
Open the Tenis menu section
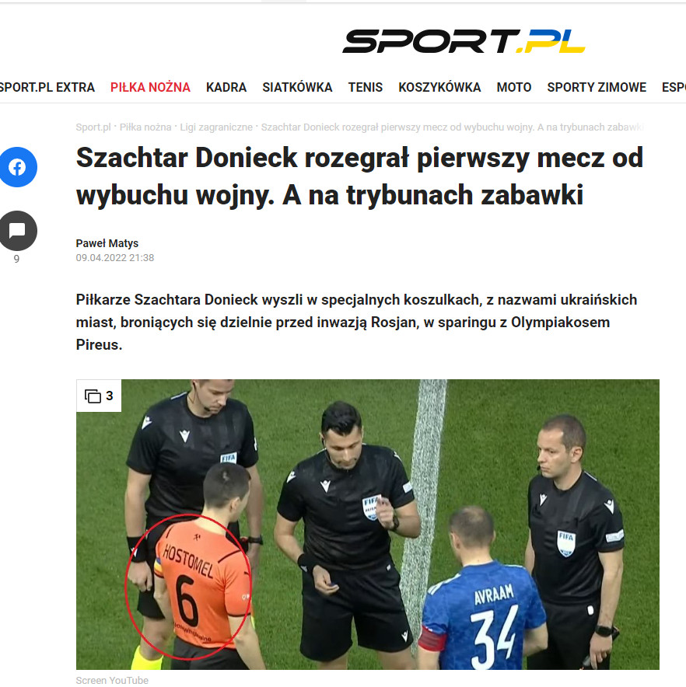366,87
